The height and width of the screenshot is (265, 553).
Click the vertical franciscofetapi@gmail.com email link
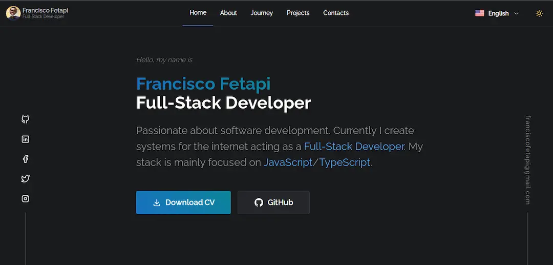click(x=527, y=160)
